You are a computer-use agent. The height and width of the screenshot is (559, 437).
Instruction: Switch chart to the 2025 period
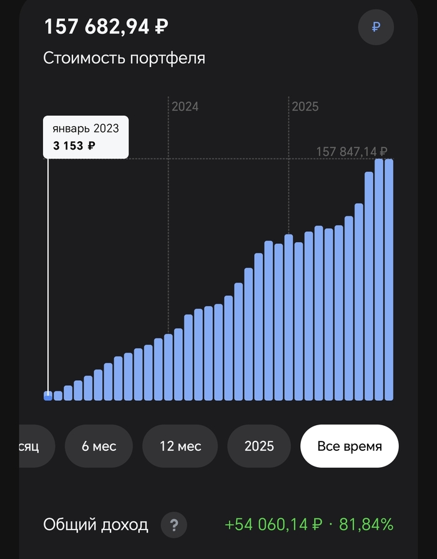coord(259,446)
